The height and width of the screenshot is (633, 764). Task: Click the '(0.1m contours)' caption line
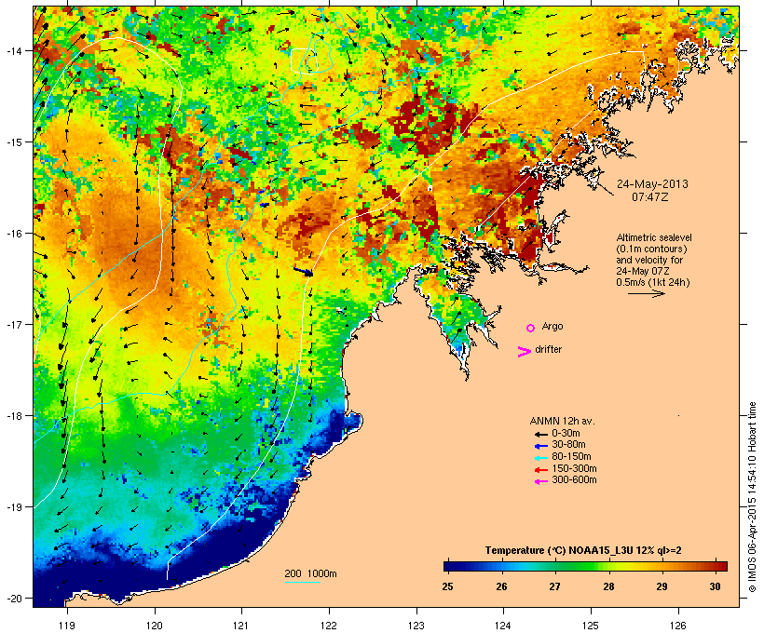(651, 249)
